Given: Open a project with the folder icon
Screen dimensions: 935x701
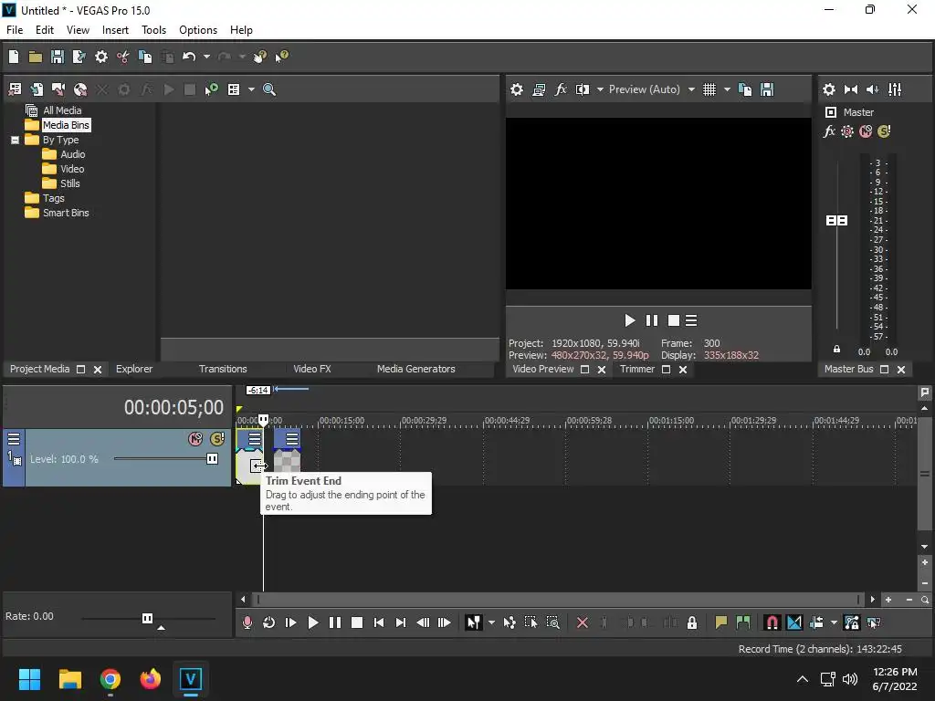Looking at the screenshot, I should point(36,57).
